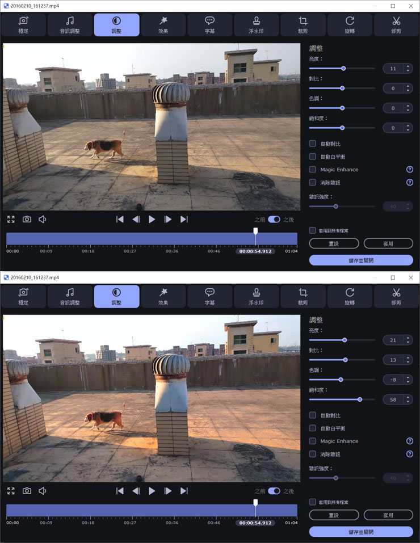Viewport: 420px width, 543px height.
Task: Jump to end of video in lower window
Action: (x=184, y=491)
